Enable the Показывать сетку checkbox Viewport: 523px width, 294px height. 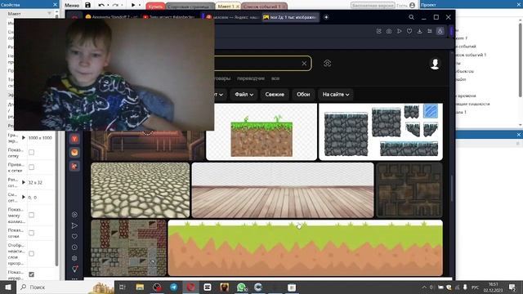tap(31, 153)
